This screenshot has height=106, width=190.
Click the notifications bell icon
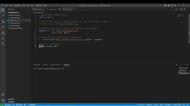coord(187,105)
